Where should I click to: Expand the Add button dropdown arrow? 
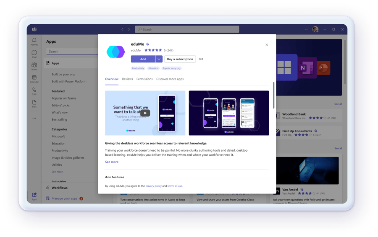coord(159,59)
